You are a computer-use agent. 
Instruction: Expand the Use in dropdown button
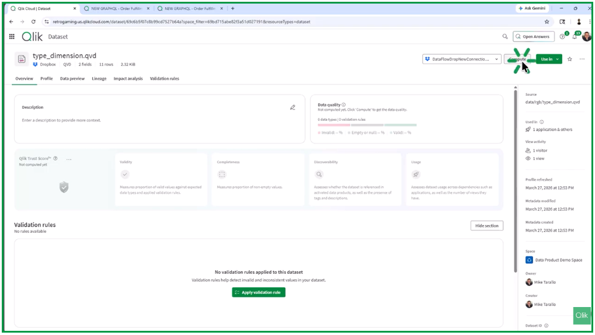click(x=557, y=60)
